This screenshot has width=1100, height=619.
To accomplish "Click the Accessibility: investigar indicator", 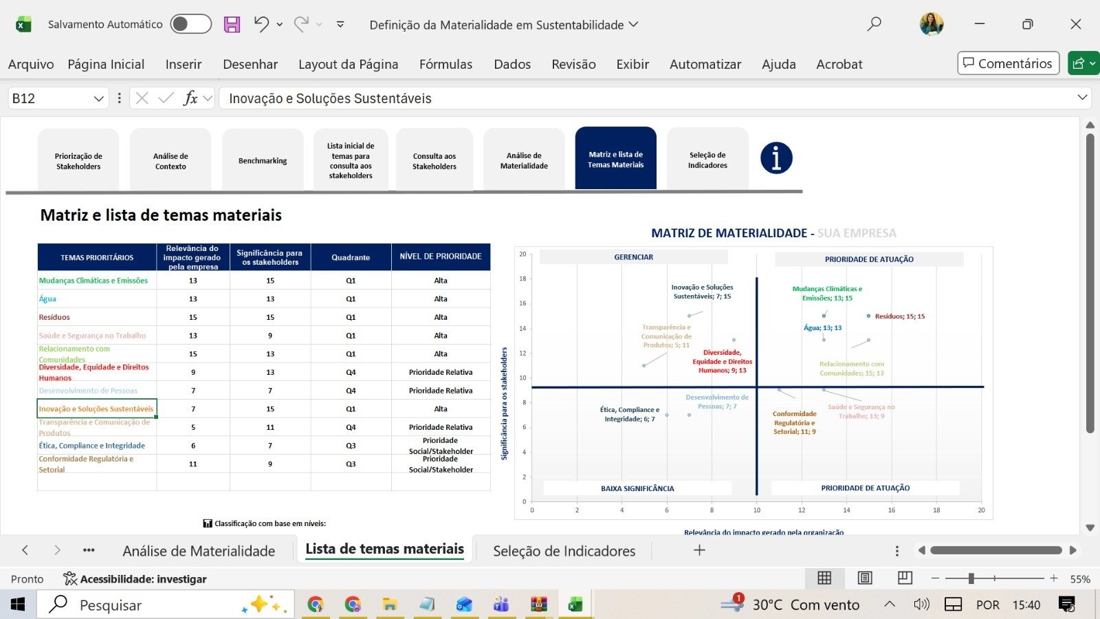I will tap(135, 578).
